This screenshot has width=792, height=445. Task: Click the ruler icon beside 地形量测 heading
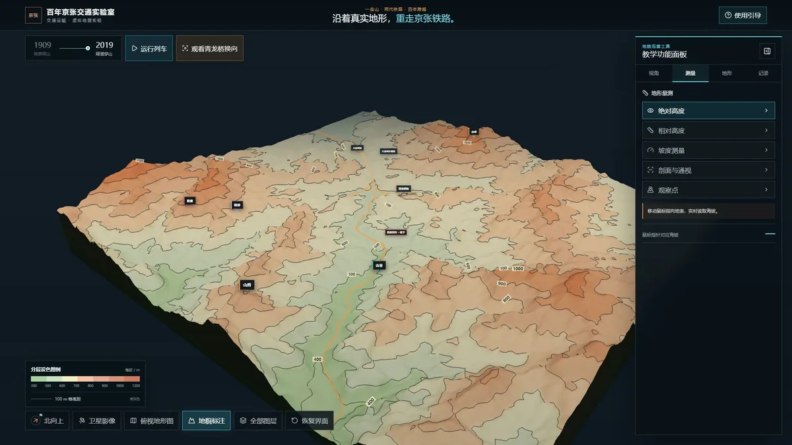pyautogui.click(x=645, y=93)
